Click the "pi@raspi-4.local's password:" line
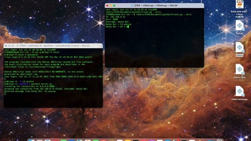This screenshot has width=251, height=141. tap(21, 55)
